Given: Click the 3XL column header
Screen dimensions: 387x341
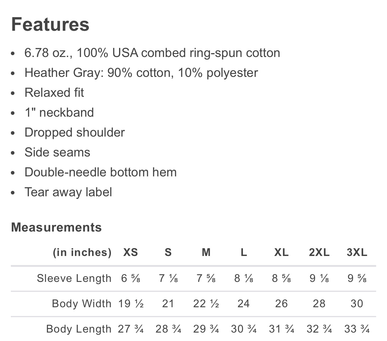Looking at the screenshot, I should point(357,252).
